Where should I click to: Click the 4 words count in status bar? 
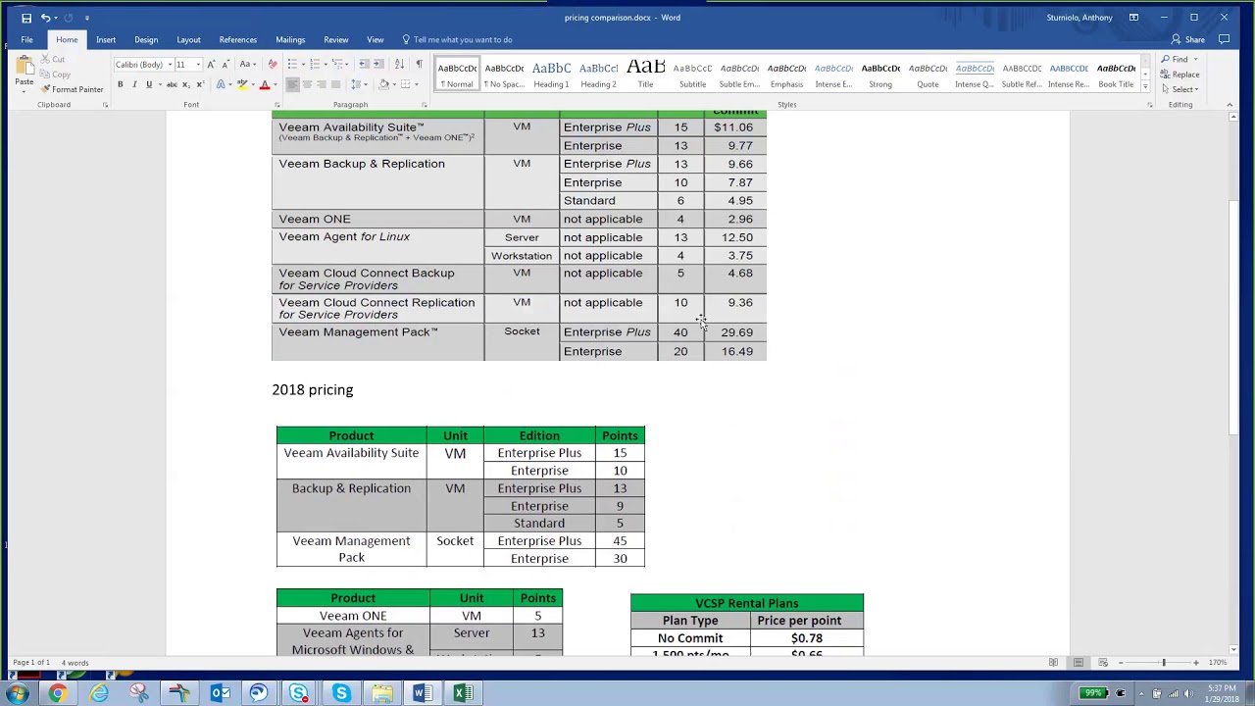point(75,663)
